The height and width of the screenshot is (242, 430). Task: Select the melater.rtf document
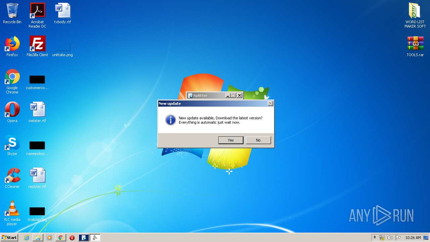pyautogui.click(x=37, y=112)
